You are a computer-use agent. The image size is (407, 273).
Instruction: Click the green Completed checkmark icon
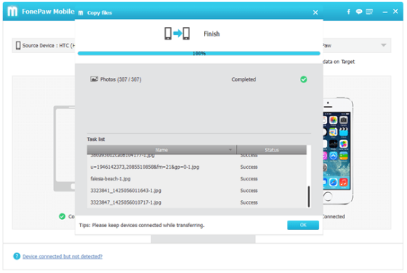tap(304, 79)
